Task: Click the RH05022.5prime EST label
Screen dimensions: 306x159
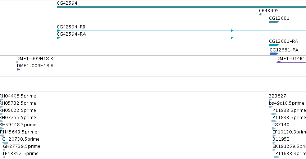Action: tap(18, 110)
